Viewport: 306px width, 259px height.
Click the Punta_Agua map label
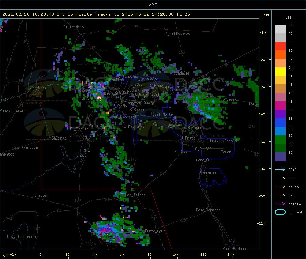point(155,231)
